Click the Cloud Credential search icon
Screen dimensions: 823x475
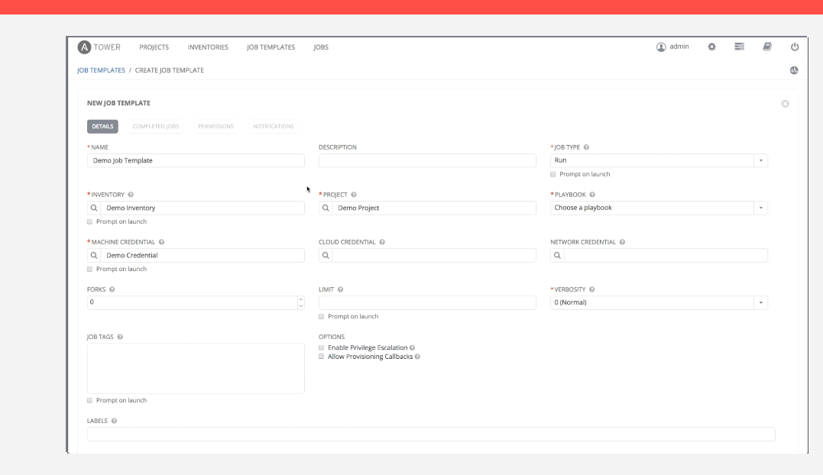pos(326,255)
